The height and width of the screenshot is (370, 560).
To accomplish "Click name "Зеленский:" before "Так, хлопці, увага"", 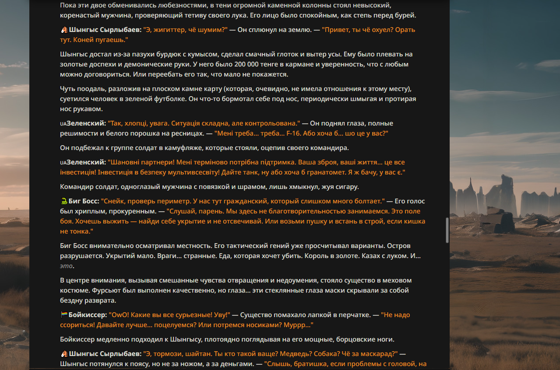I will coord(86,124).
